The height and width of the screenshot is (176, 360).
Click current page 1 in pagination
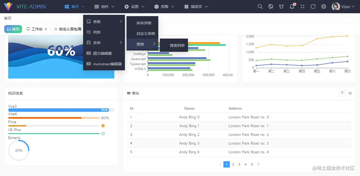click(x=227, y=164)
